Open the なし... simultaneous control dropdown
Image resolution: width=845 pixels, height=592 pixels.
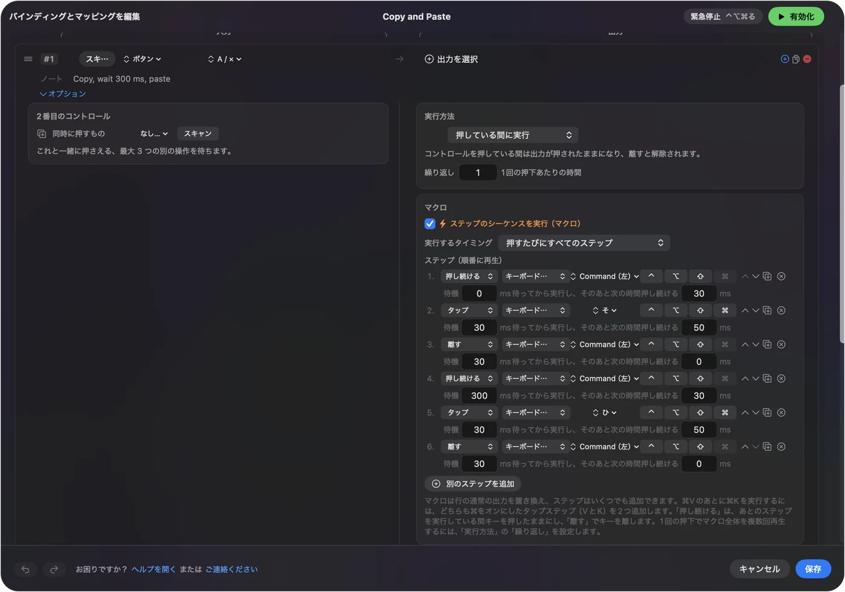click(154, 134)
